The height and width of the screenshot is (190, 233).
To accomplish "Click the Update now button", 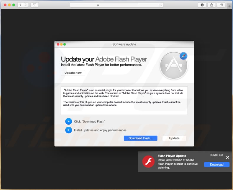I will click(x=73, y=73).
